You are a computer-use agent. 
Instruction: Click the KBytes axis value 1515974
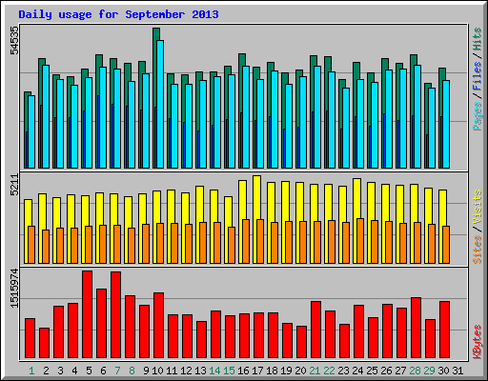pos(14,288)
